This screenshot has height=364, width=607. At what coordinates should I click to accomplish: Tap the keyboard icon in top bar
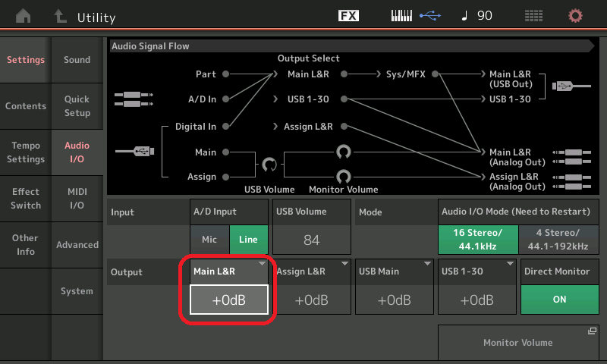[x=406, y=16]
